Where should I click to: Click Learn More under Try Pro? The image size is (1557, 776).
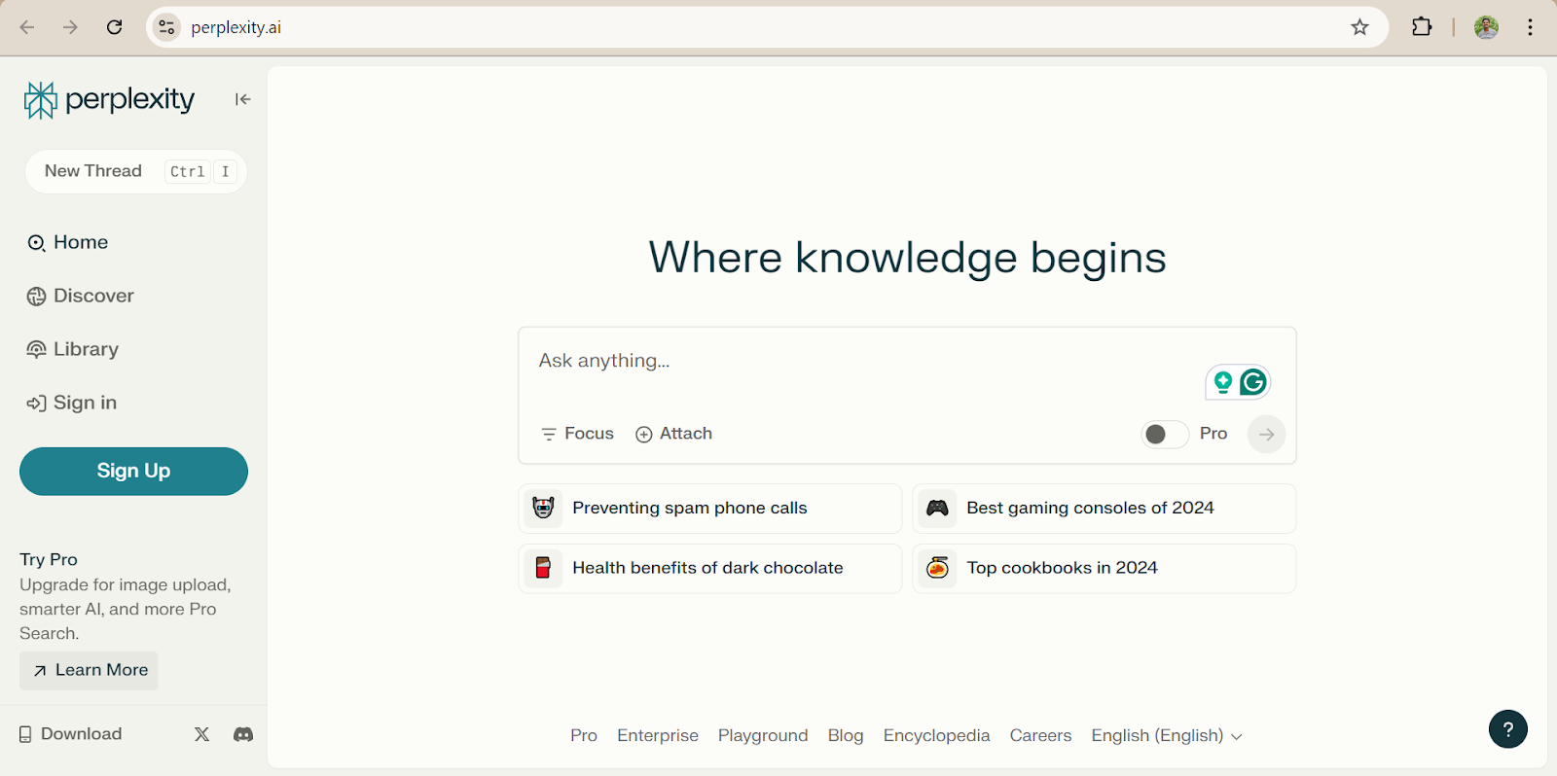[89, 670]
